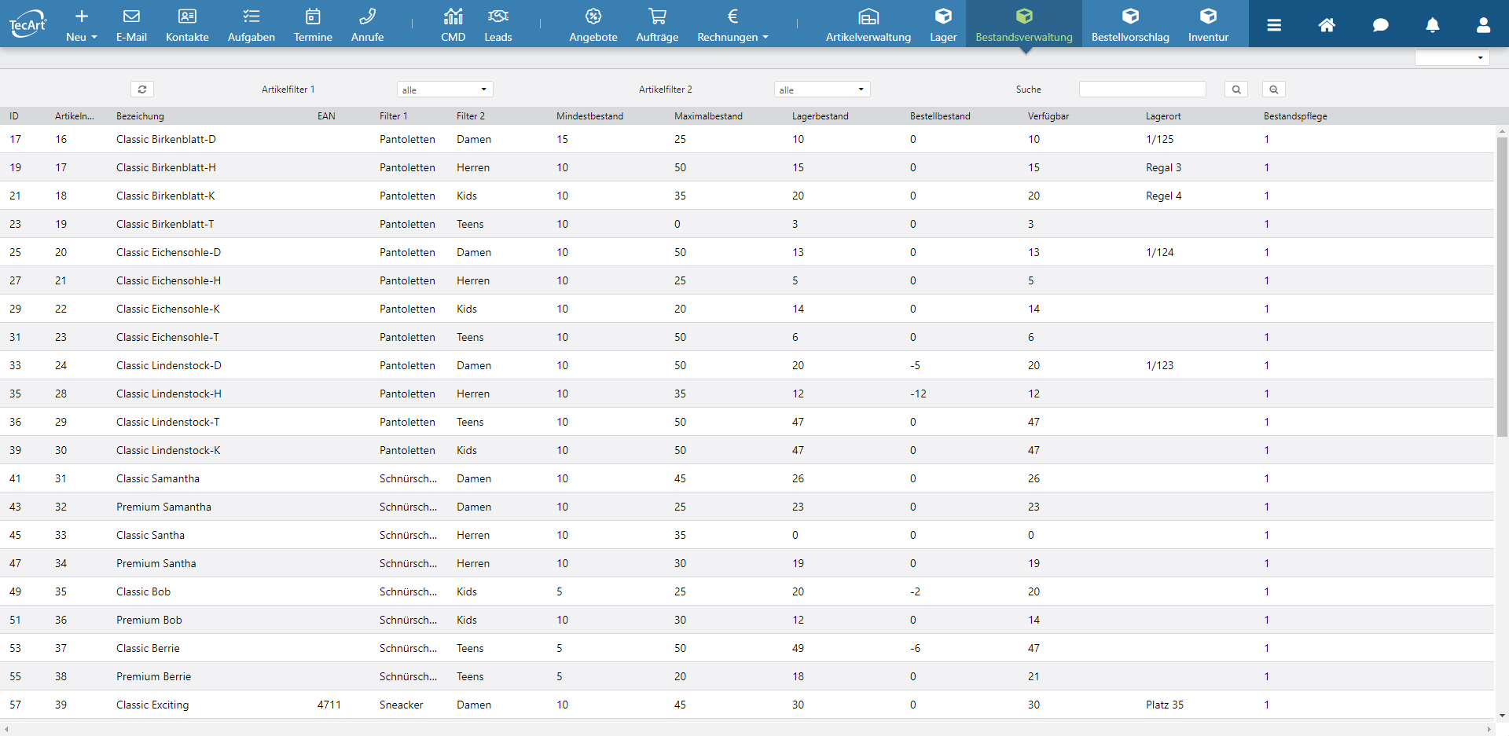Select the Classic Eichensohle-D row
The height and width of the screenshot is (736, 1509).
coord(168,252)
